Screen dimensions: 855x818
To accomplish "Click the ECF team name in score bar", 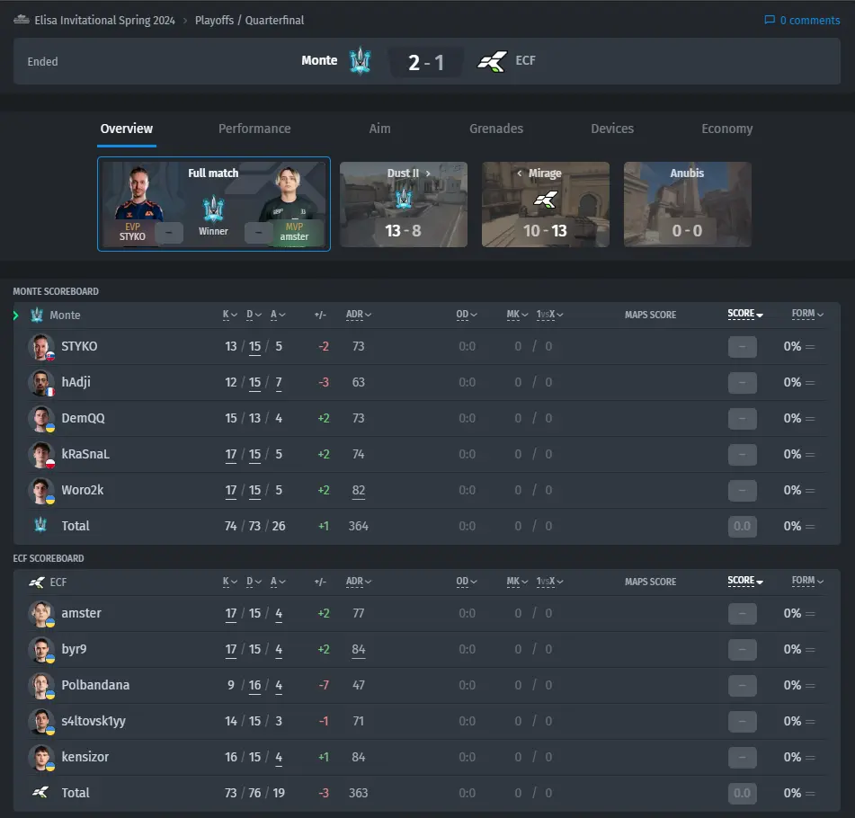I will (x=526, y=60).
